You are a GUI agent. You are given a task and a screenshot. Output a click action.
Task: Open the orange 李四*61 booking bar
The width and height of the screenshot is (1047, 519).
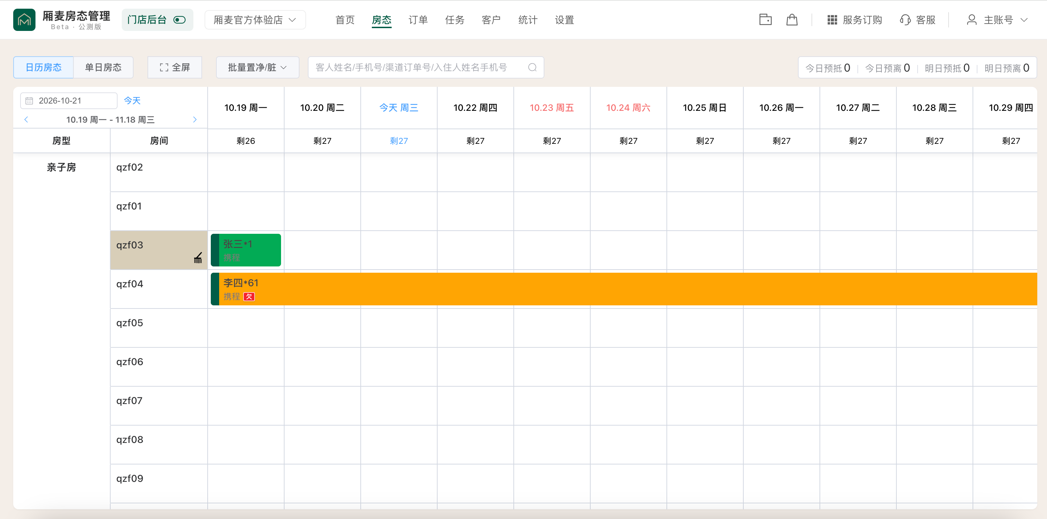pyautogui.click(x=624, y=289)
